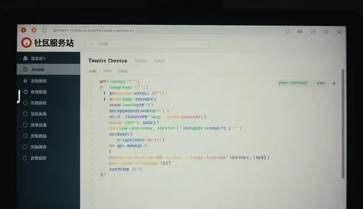Switch to the second gray tab after the bold heading

click(x=159, y=61)
